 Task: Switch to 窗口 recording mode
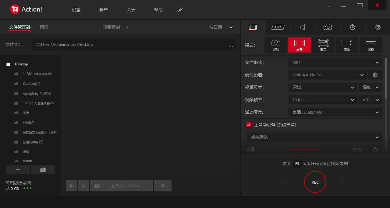(x=323, y=45)
